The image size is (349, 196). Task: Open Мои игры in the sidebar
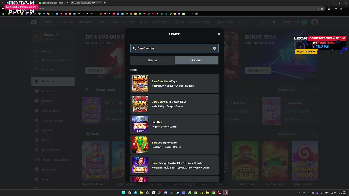53,91
